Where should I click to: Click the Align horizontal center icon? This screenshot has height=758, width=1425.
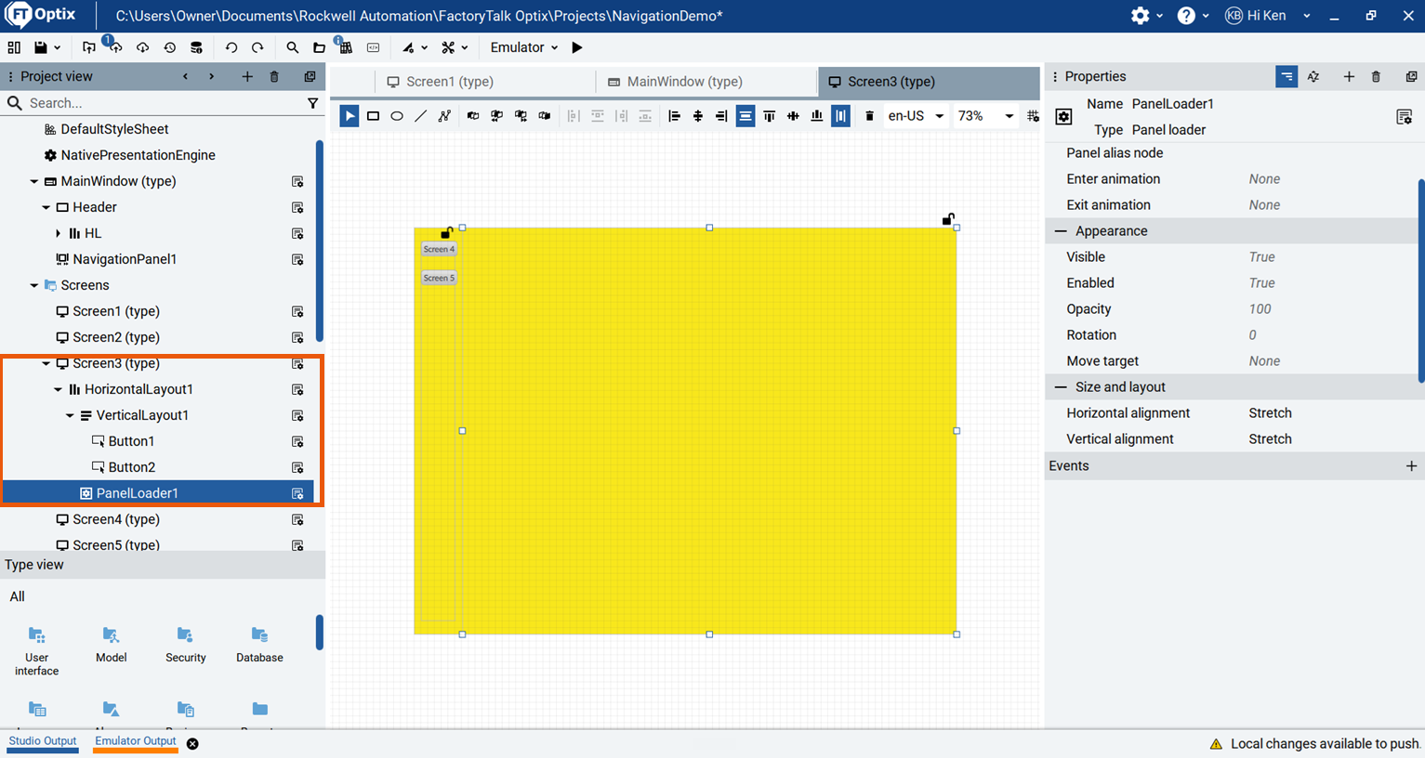pos(698,116)
